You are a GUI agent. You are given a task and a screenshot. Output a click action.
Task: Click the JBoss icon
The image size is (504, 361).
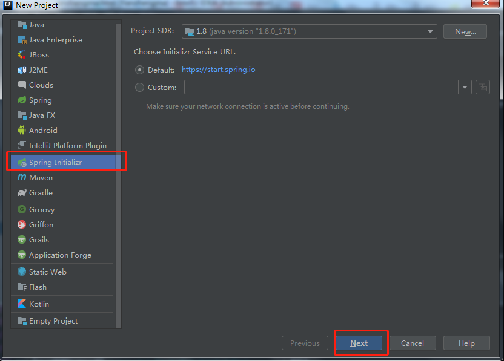click(x=22, y=55)
